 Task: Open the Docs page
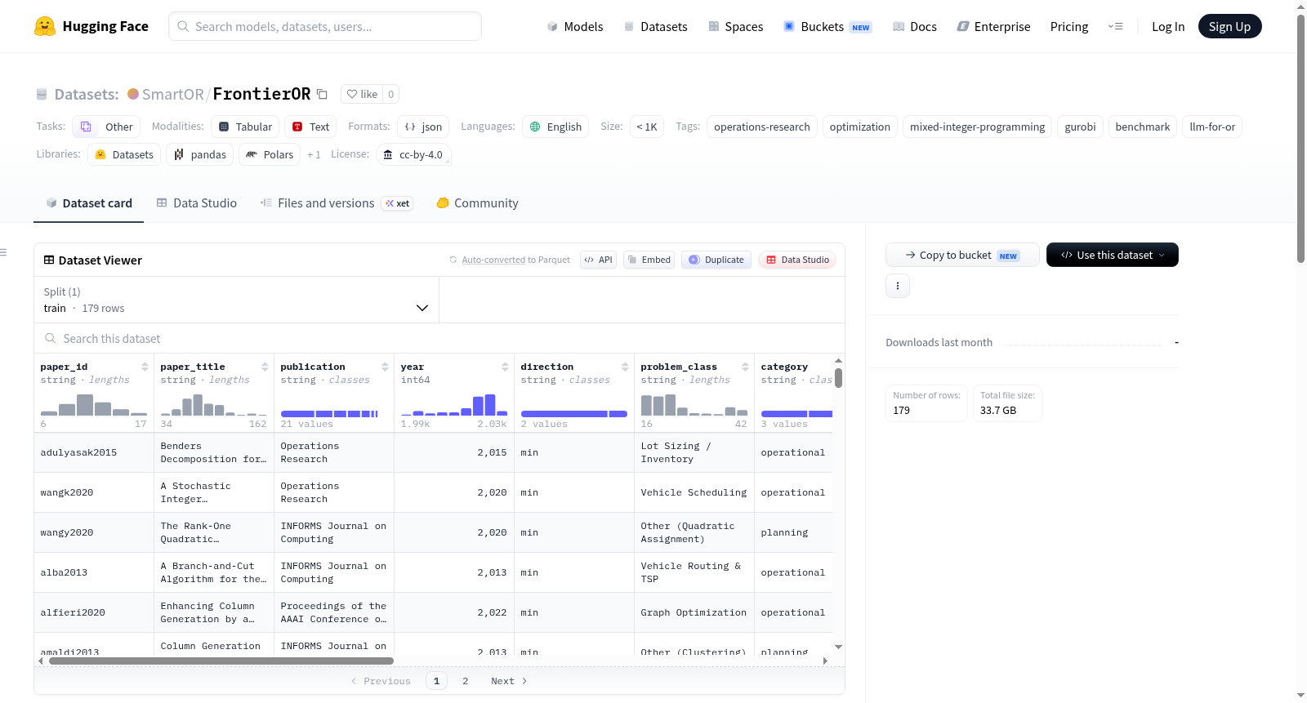tap(915, 26)
